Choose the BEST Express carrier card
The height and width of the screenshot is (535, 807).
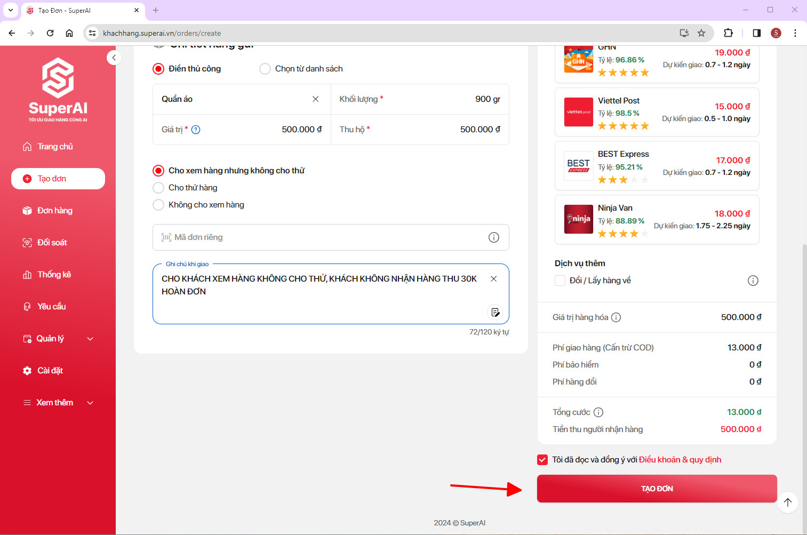coord(657,166)
